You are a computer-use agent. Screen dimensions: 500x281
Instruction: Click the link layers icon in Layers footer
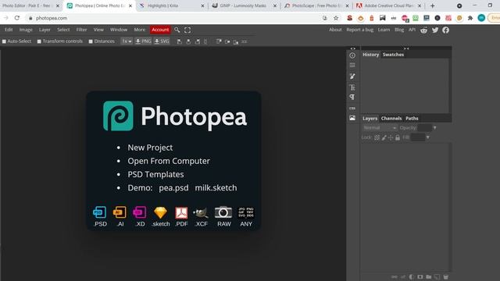pos(395,277)
